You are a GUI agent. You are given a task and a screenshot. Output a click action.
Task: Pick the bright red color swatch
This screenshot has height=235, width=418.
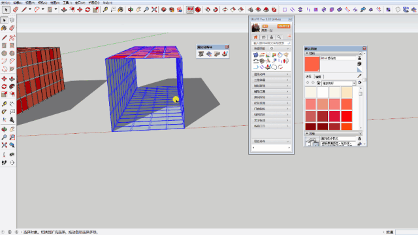coord(347,116)
